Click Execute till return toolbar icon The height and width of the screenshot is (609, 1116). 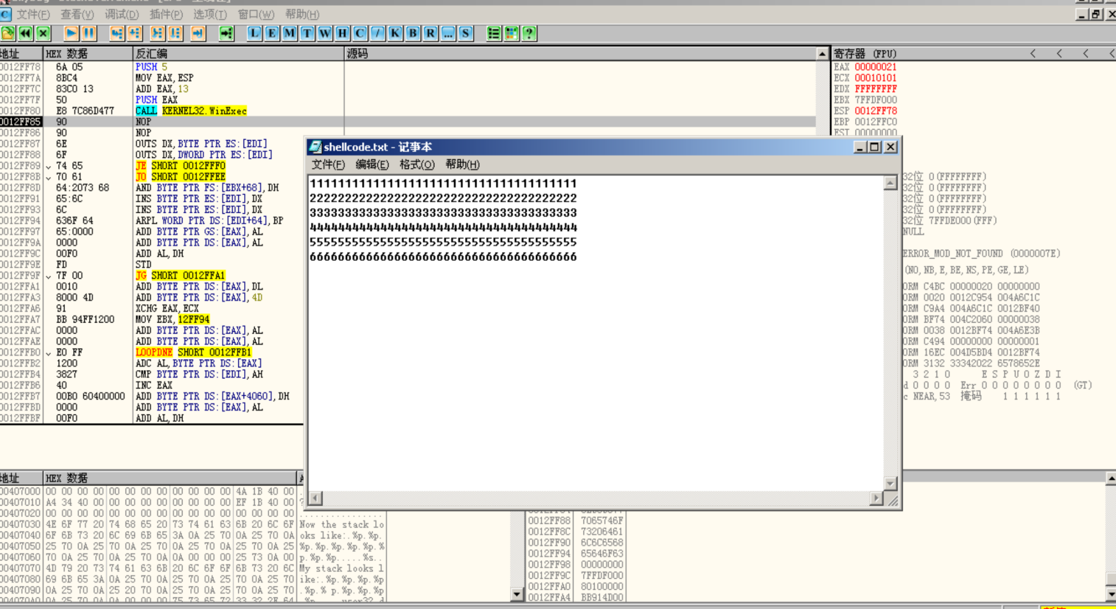(x=198, y=34)
